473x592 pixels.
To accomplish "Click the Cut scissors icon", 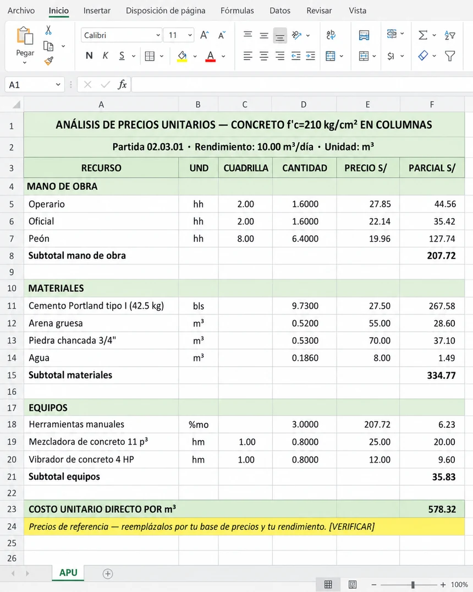I will tap(48, 30).
